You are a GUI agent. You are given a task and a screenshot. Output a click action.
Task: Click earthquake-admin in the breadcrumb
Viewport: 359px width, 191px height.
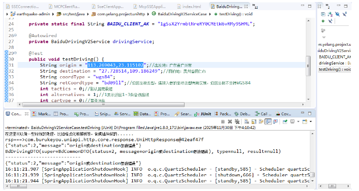33,14
